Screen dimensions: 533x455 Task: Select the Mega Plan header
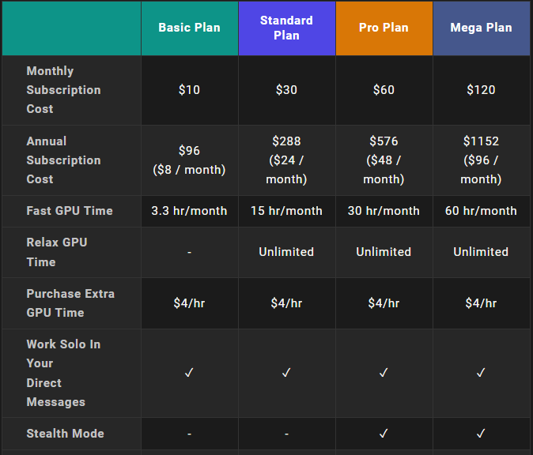(x=481, y=28)
